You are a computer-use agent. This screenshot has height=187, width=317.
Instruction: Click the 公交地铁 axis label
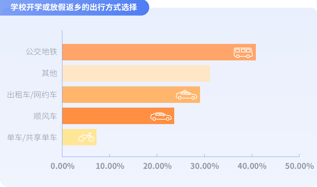pyautogui.click(x=42, y=52)
